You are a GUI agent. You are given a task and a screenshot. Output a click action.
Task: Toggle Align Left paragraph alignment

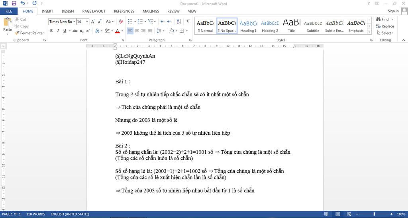(130, 31)
